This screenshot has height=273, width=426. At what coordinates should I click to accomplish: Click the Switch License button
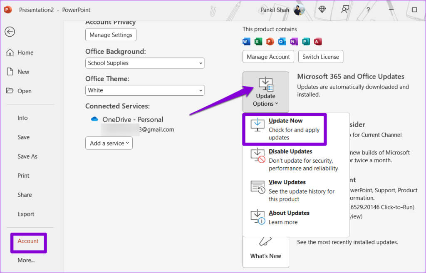321,57
